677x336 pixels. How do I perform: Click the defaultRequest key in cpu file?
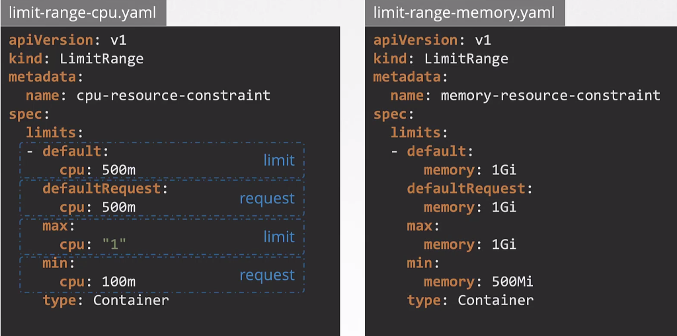point(101,189)
